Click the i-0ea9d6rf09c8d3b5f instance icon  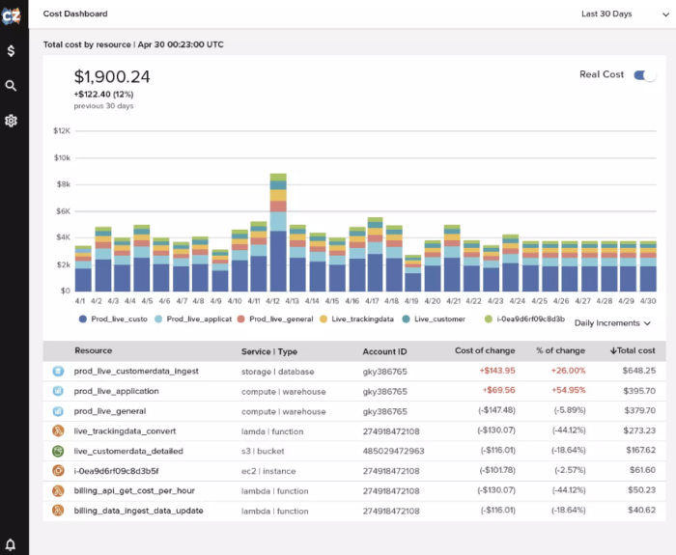click(x=58, y=471)
